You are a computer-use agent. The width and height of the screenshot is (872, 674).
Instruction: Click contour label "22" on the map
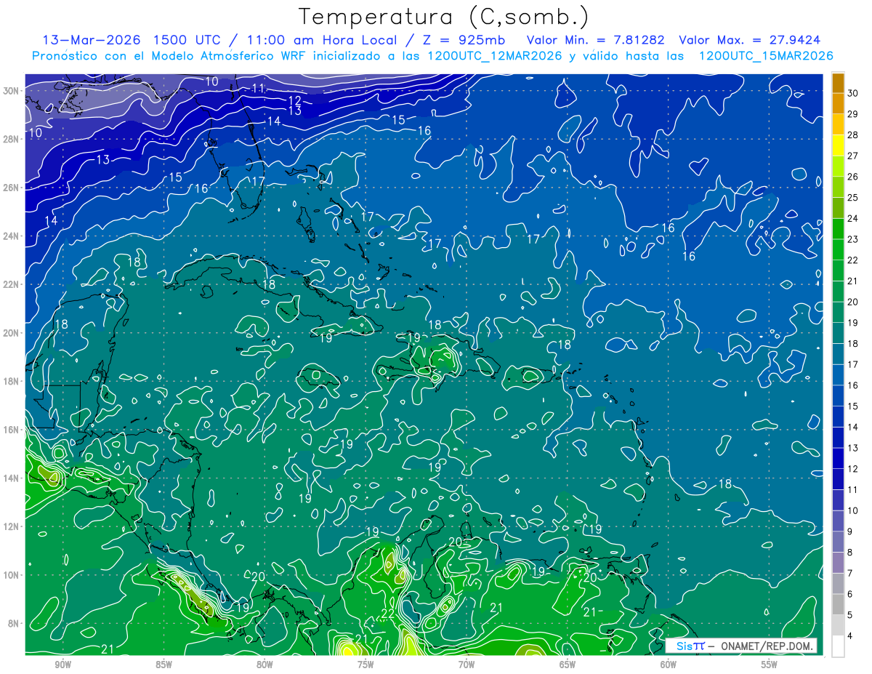388,614
